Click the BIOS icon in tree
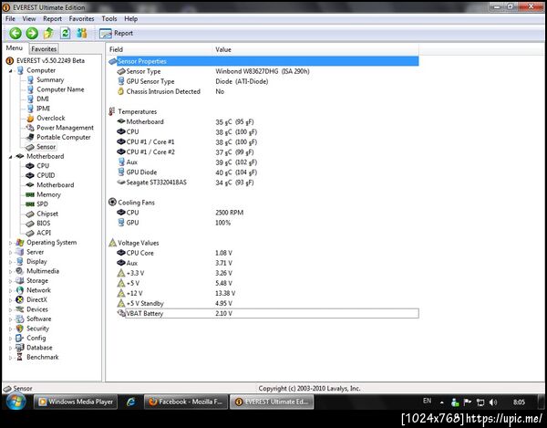Screen dimensions: 547x428 point(30,224)
